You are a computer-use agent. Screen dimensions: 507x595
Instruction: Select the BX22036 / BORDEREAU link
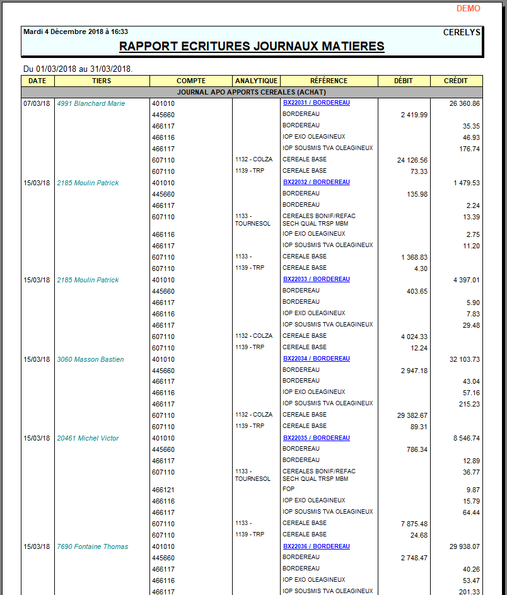click(316, 546)
